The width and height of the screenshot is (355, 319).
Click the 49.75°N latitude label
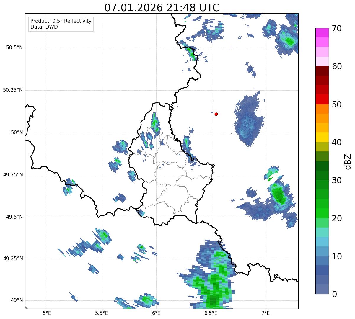point(13,175)
